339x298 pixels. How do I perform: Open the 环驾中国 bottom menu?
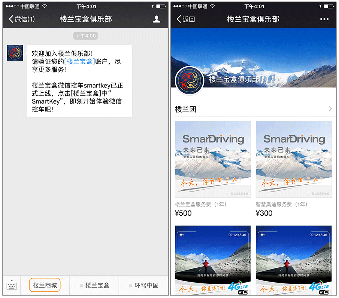coord(143,286)
